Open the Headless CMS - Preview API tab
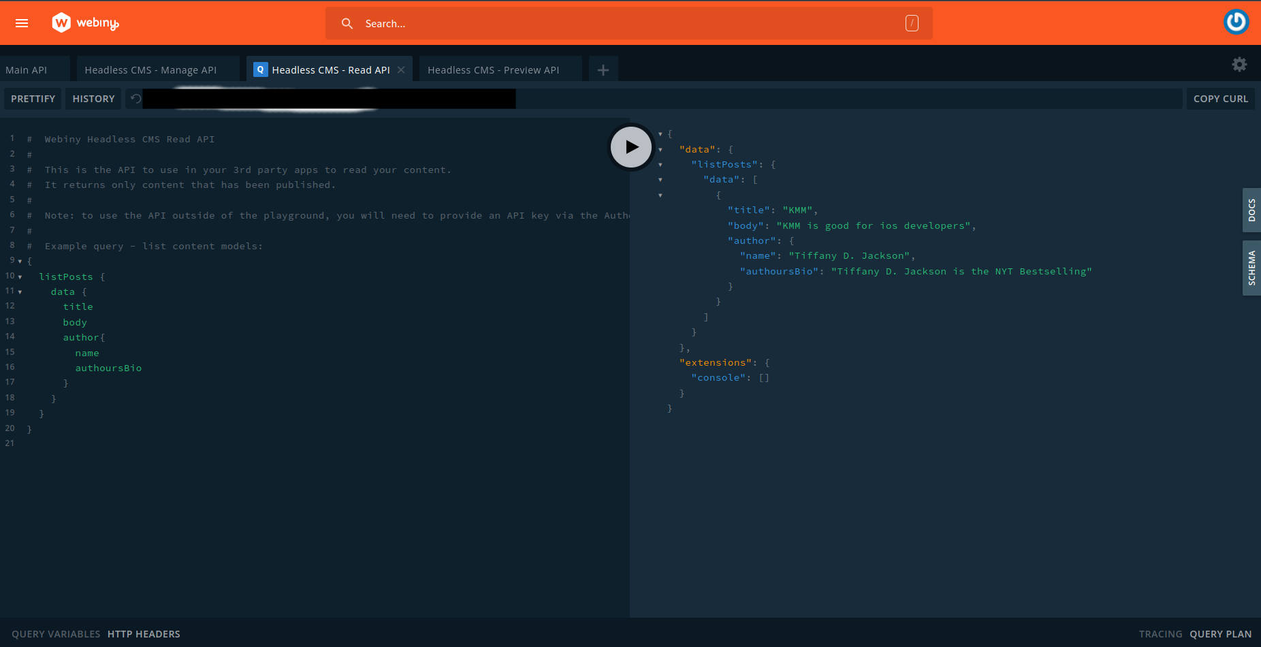Viewport: 1261px width, 647px height. coord(492,69)
